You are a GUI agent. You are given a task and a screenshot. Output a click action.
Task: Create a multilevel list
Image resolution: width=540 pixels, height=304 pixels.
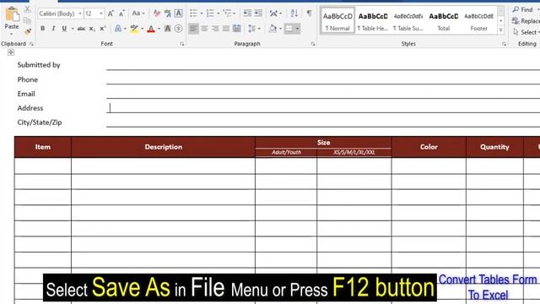(227, 14)
